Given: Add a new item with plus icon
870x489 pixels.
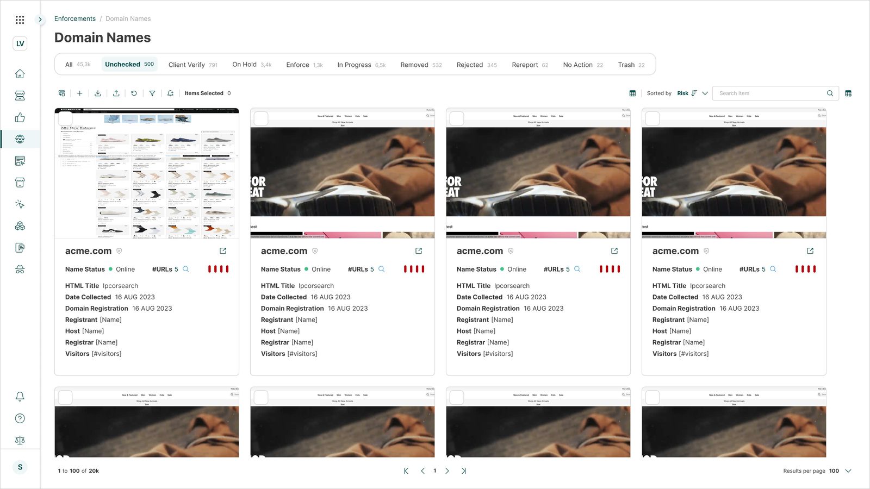Looking at the screenshot, I should coord(80,93).
